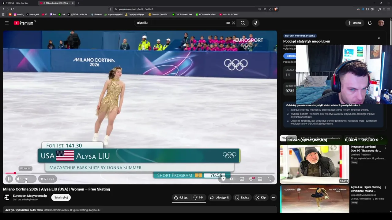Start voice search with microphone
Viewport: 392px width, 220px height.
[256, 23]
